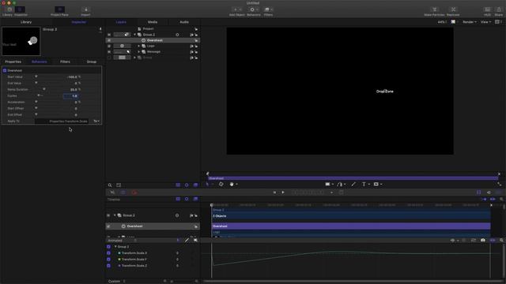Enable the dimmed Group layer checkbox
506x284 pixels.
(x=109, y=58)
